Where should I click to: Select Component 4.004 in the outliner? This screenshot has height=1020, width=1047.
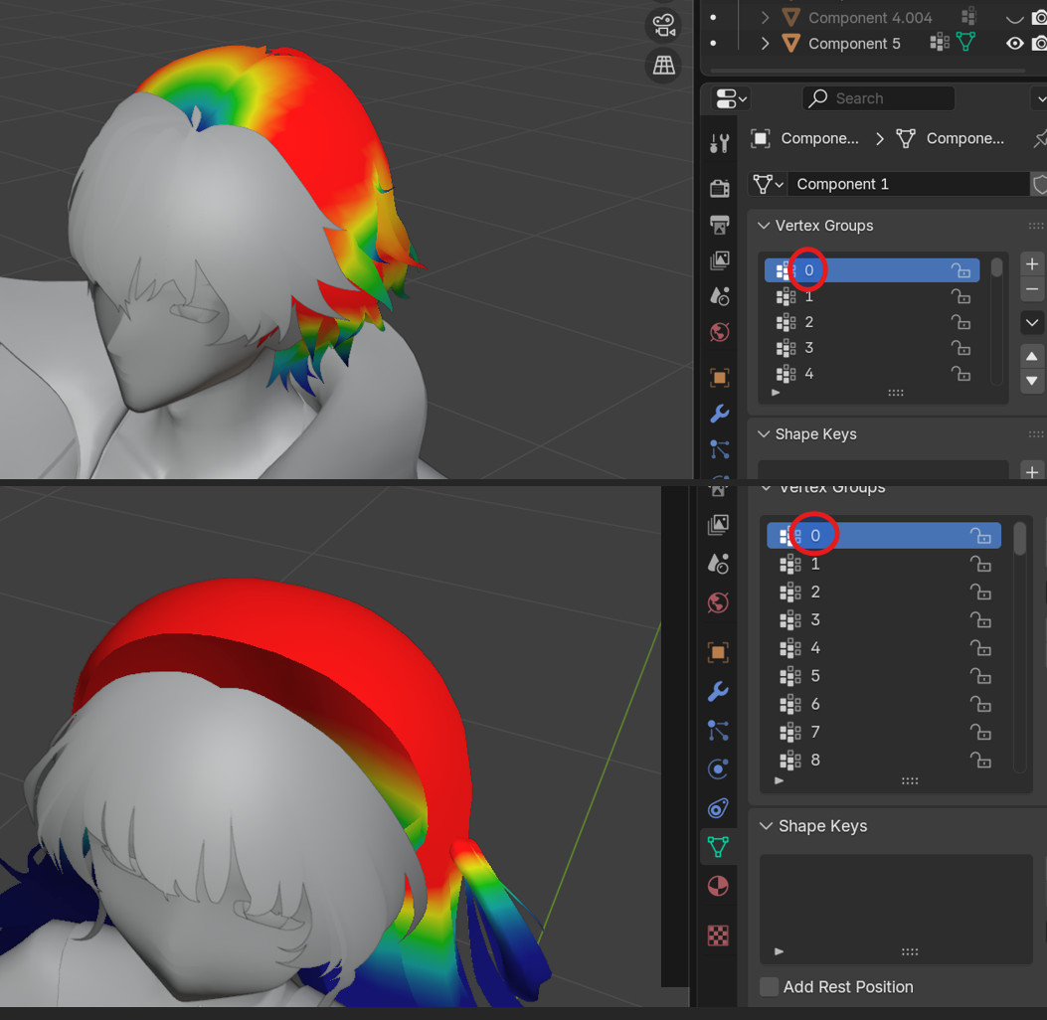click(870, 17)
